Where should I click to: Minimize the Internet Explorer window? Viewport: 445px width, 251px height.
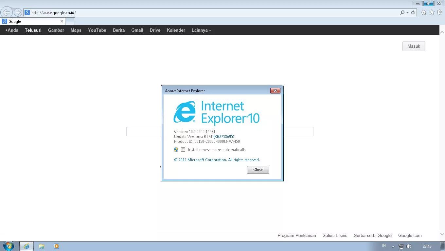(x=418, y=4)
